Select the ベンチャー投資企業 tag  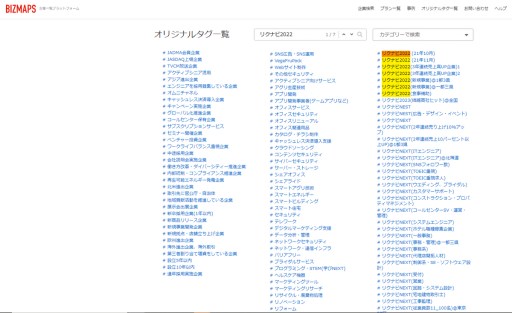pyautogui.click(x=187, y=139)
